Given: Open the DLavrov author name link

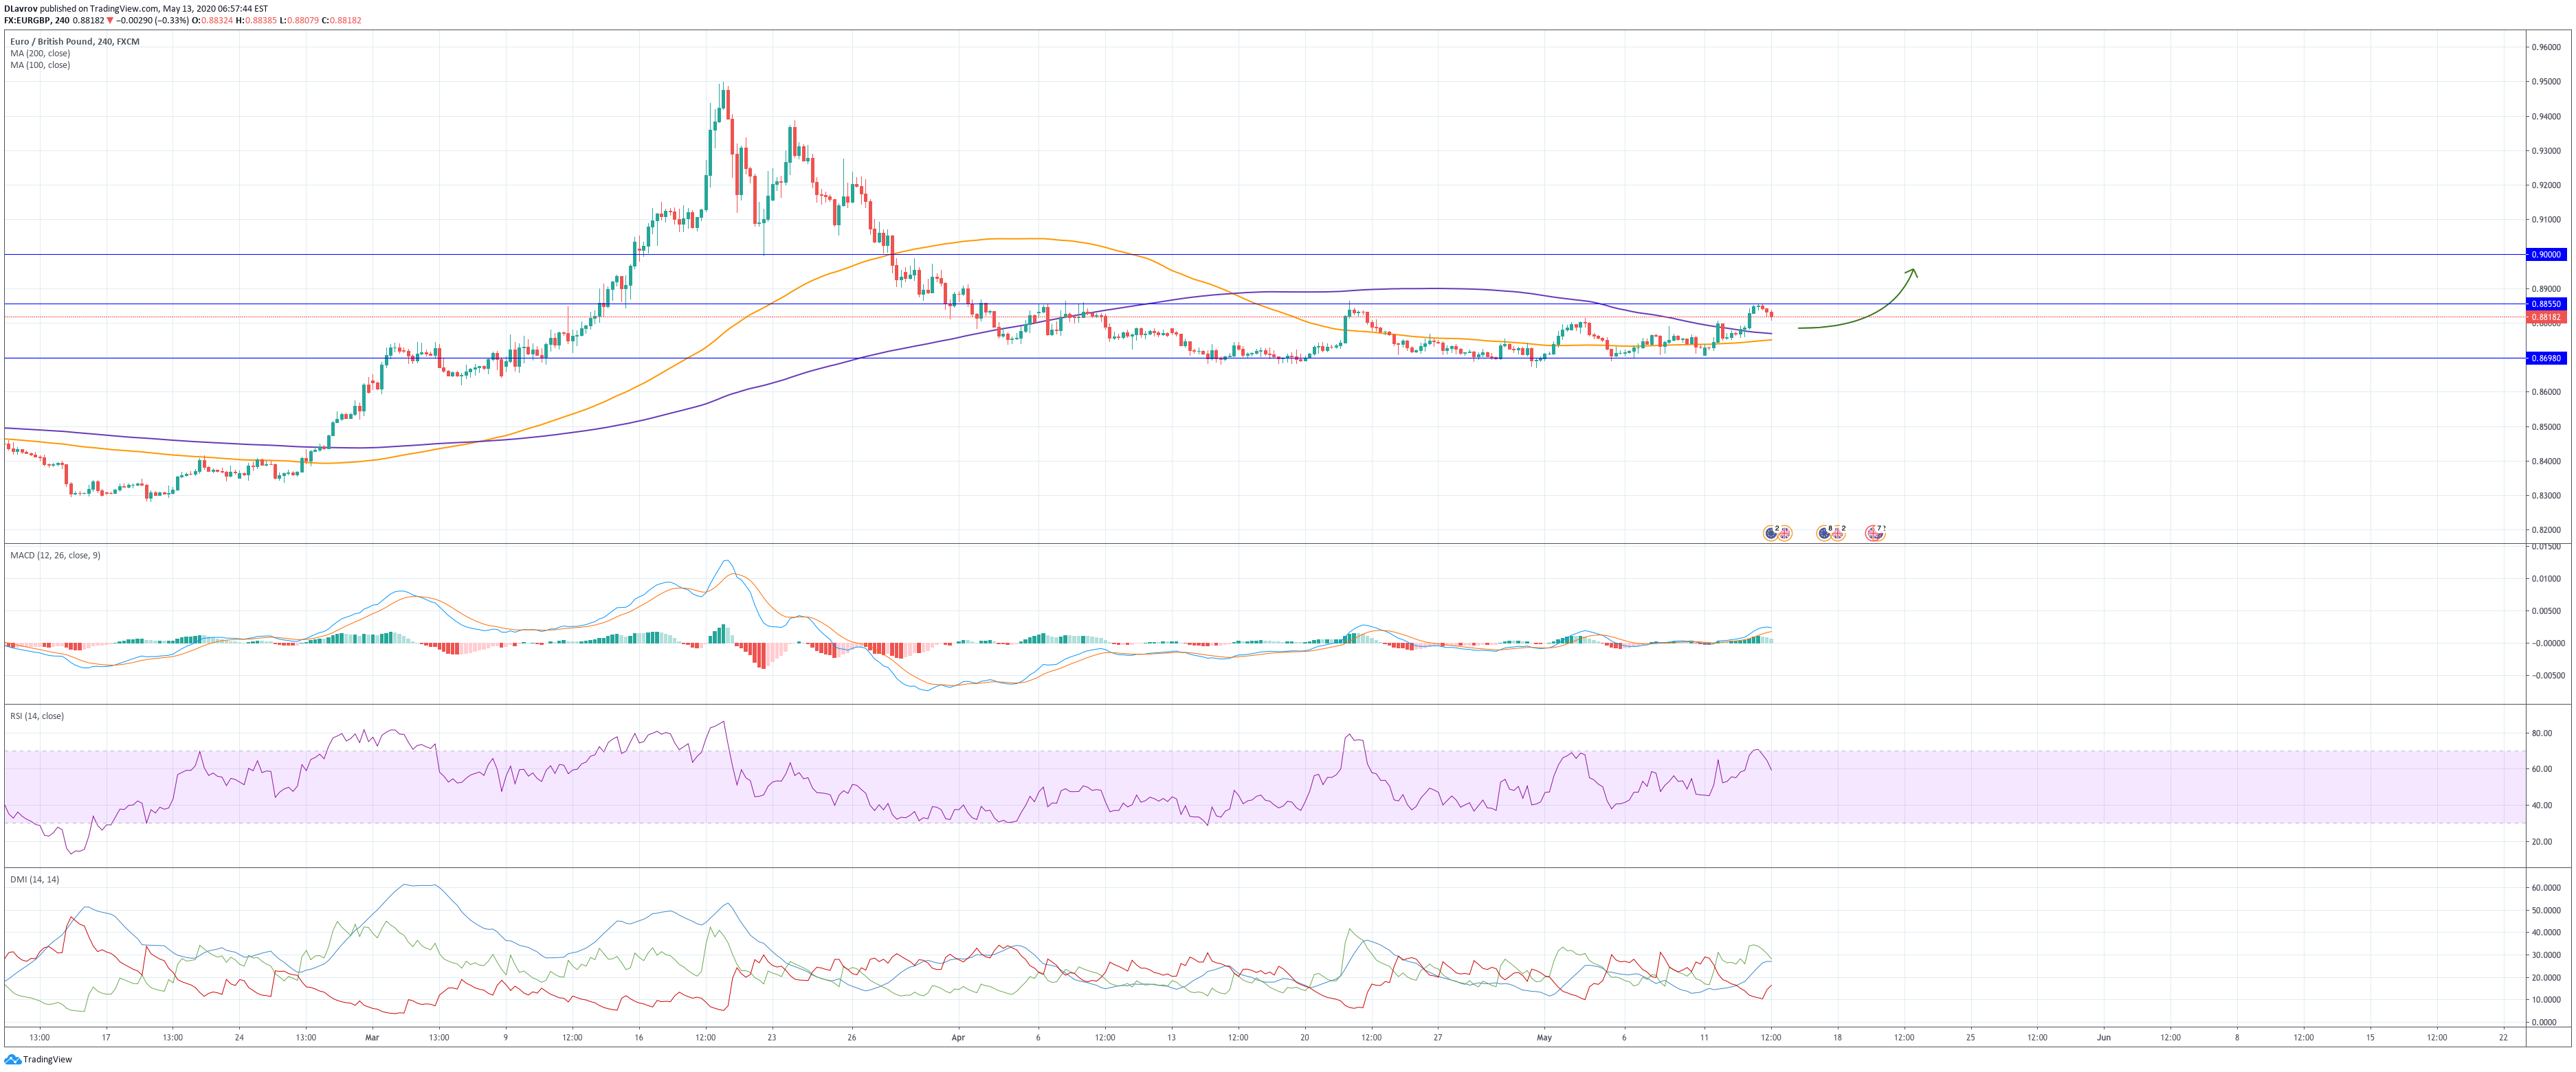Looking at the screenshot, I should [20, 8].
